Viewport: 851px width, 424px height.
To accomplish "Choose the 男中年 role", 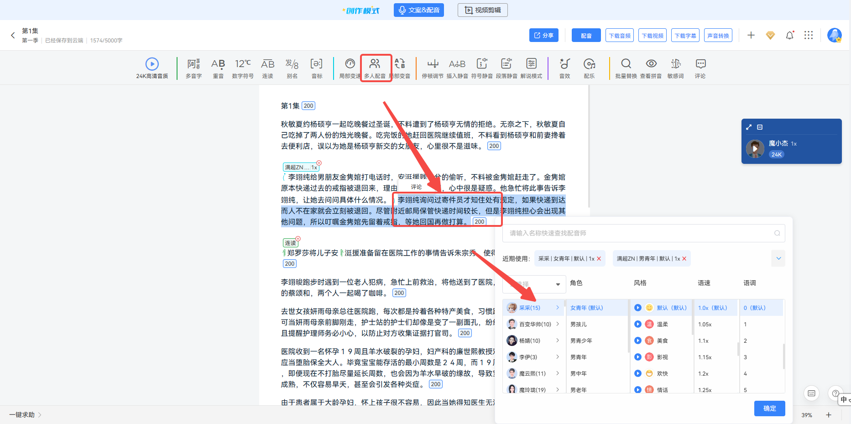I will (597, 373).
